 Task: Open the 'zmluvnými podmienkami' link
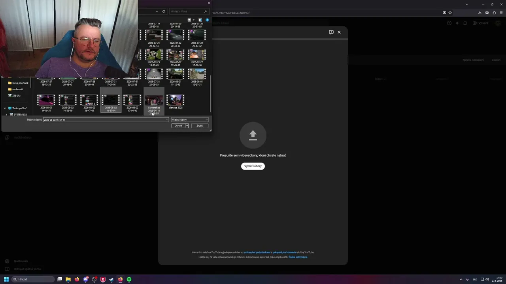(257, 252)
